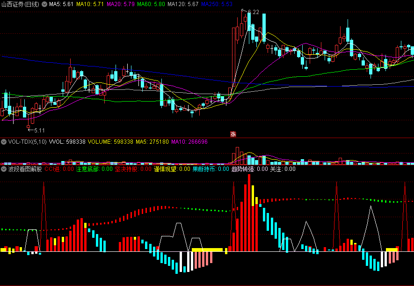This screenshot has width=414, height=286.
Task: Click the MA20: 5.79 label
Action: click(x=121, y=4)
